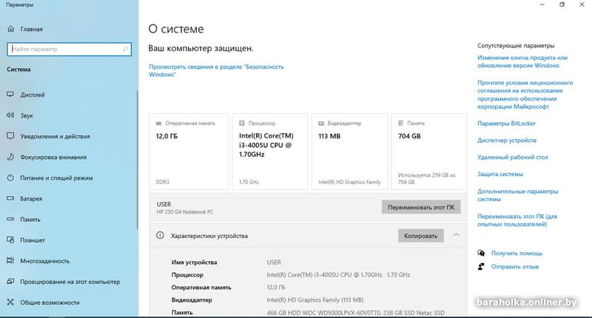Click Получить помощь link

(517, 253)
